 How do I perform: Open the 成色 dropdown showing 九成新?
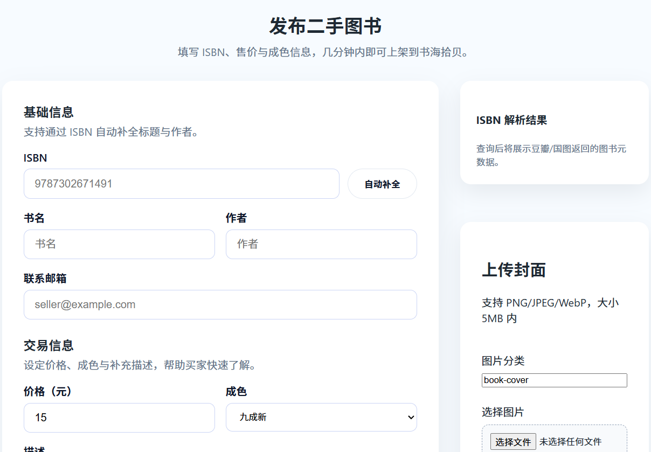pyautogui.click(x=321, y=418)
